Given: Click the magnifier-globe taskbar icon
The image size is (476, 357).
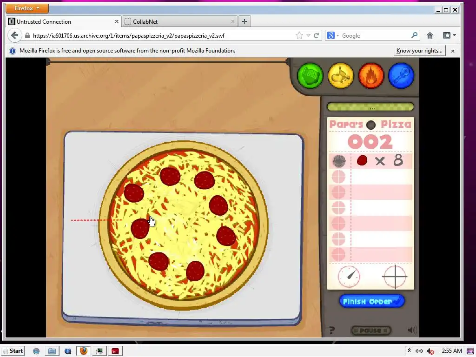Looking at the screenshot, I should coord(68,351).
